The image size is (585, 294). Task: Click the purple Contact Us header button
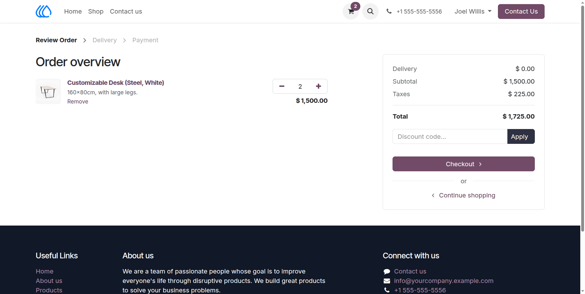521,11
